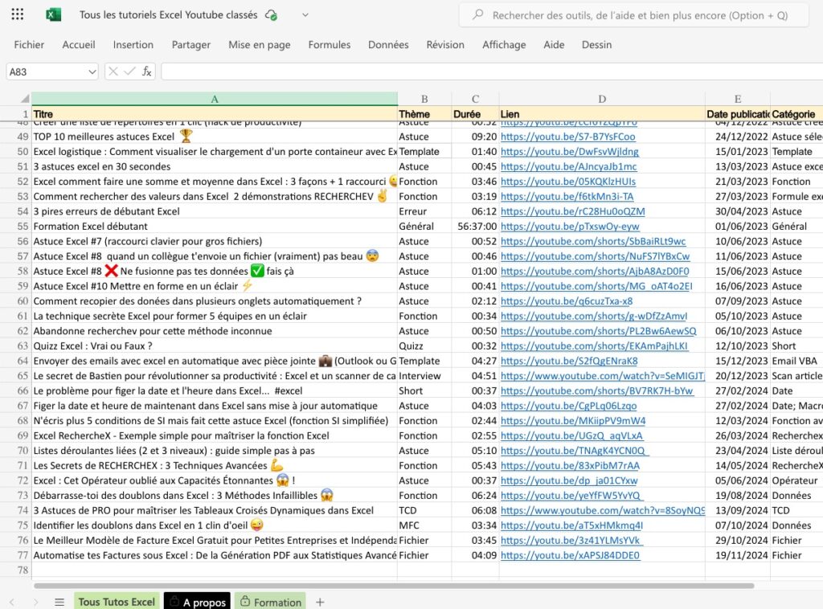Check cloud save status icon
Screen dimensions: 823x609
(x=272, y=15)
